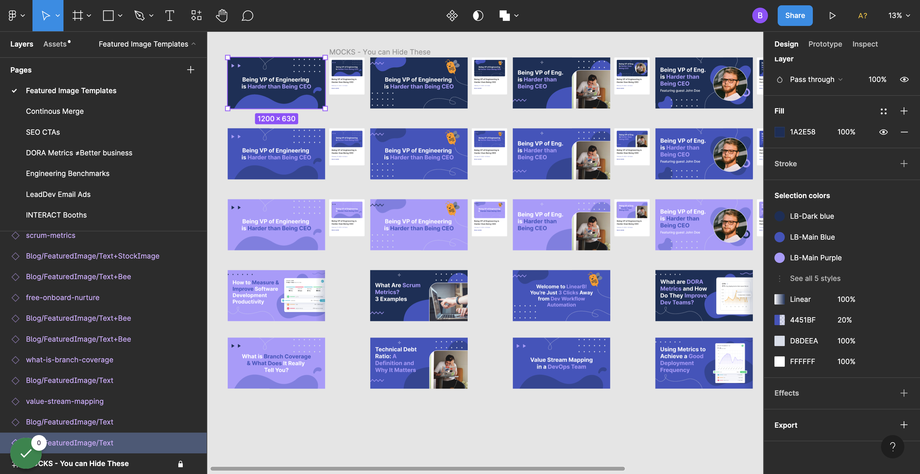The height and width of the screenshot is (474, 920).
Task: Select the Pen tool
Action: coord(139,15)
